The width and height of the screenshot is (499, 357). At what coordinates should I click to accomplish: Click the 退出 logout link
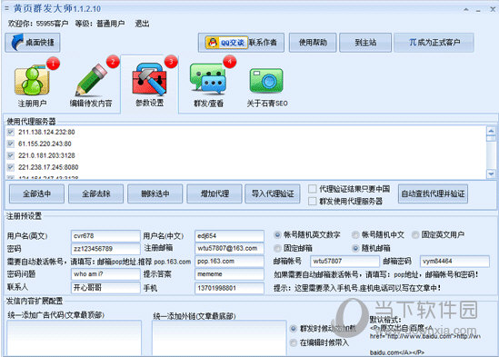tap(142, 24)
